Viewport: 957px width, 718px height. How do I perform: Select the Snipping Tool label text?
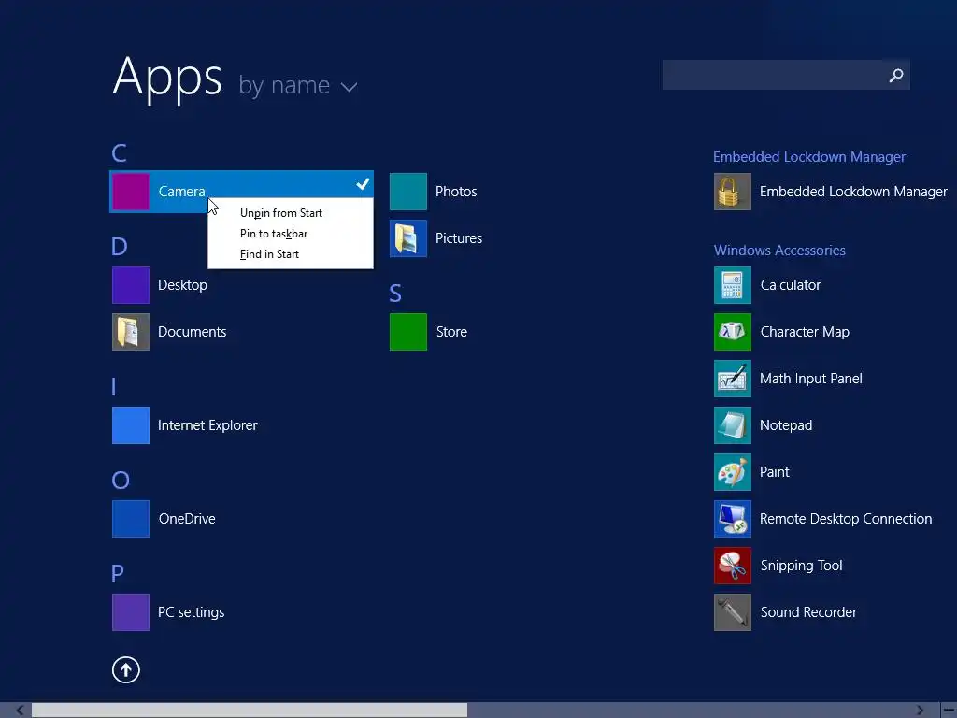point(801,566)
